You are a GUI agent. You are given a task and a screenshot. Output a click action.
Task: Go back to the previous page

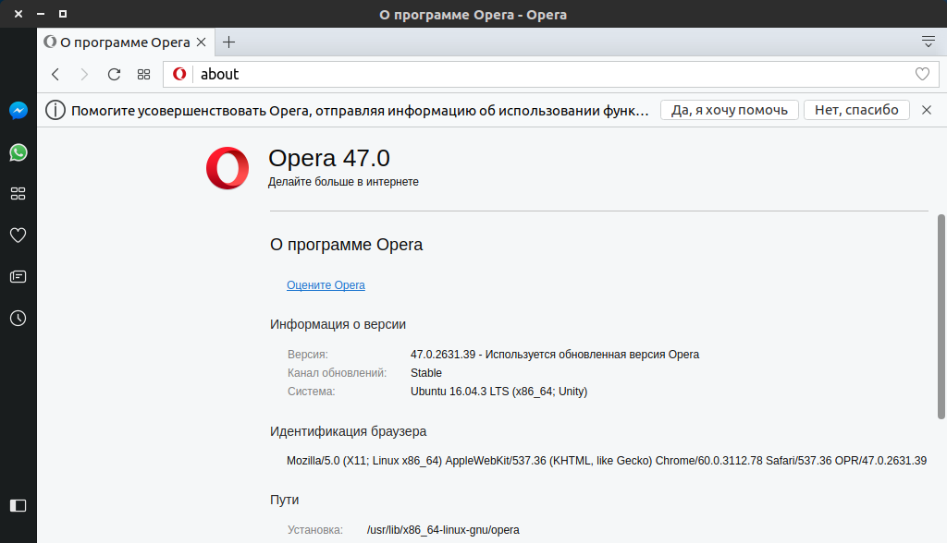pos(55,74)
